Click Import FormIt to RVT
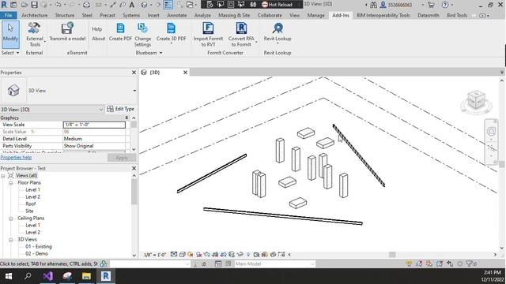506x284 pixels. (x=208, y=35)
